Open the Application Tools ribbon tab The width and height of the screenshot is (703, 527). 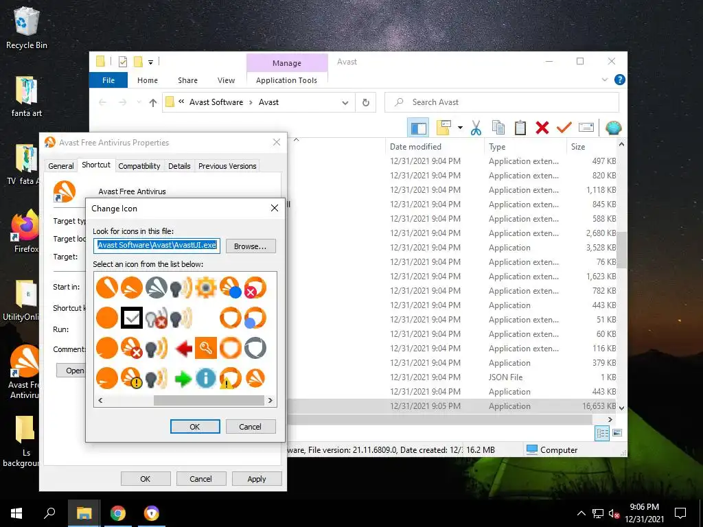coord(286,80)
